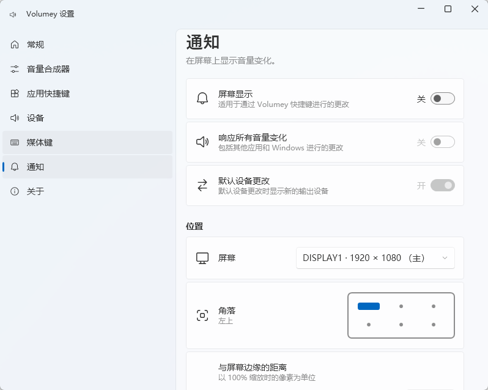The image size is (488, 390).
Task: Toggle the 响应所有音量变化 switch
Action: point(443,142)
